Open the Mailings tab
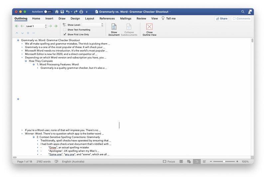The image size is (266, 180). (x=126, y=19)
